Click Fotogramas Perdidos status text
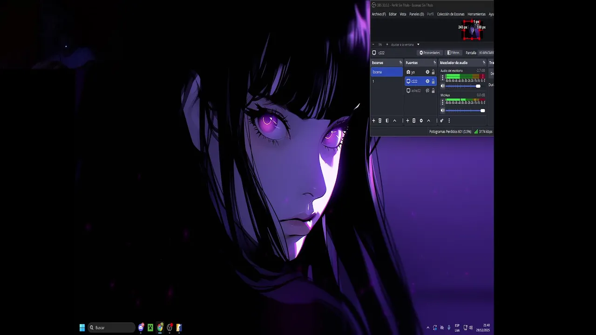The height and width of the screenshot is (335, 596). point(450,132)
